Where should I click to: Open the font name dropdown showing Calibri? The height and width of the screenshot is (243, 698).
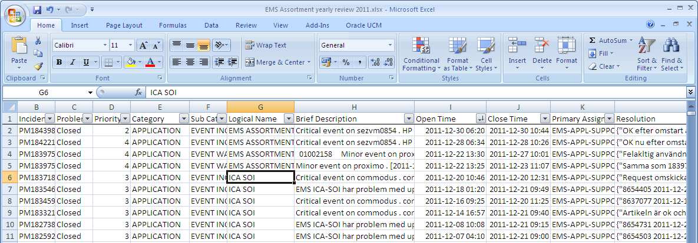coord(105,45)
